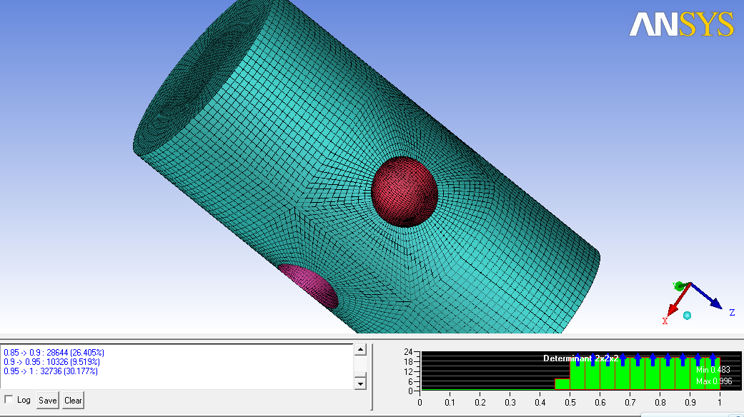Click the ANSYS logo in the viewport
Viewport: 744px width, 417px height.
pyautogui.click(x=681, y=24)
